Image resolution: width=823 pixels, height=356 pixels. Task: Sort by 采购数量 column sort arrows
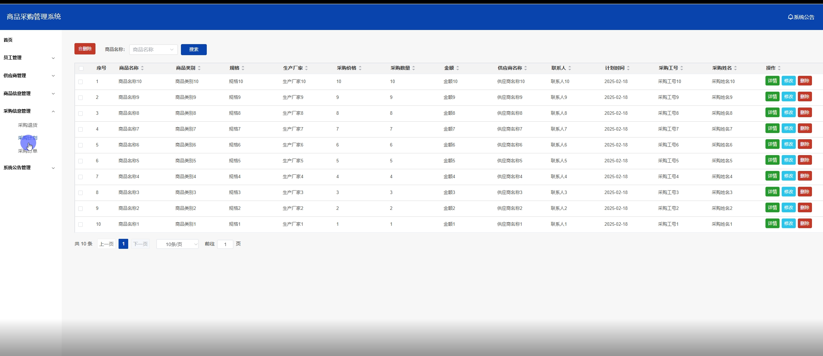click(414, 68)
